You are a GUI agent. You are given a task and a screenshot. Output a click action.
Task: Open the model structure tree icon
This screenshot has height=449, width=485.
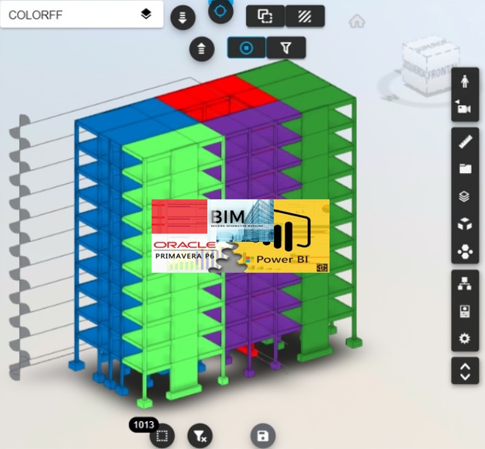click(465, 284)
